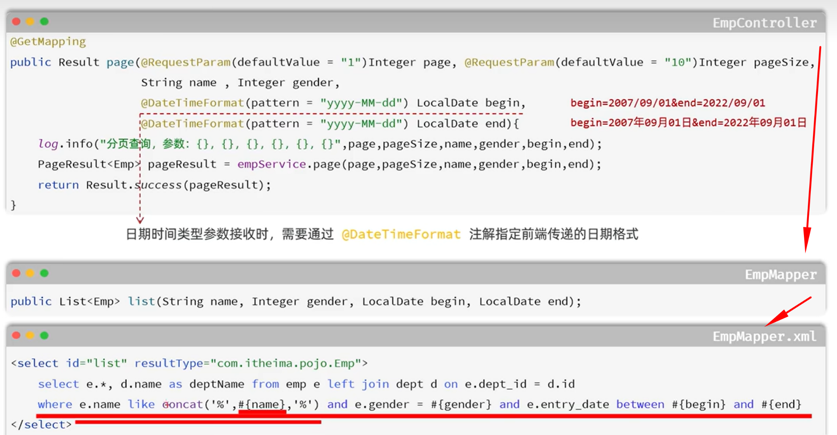Click yellow dot in EmpMapper.xml window
The width and height of the screenshot is (837, 435).
pos(30,335)
